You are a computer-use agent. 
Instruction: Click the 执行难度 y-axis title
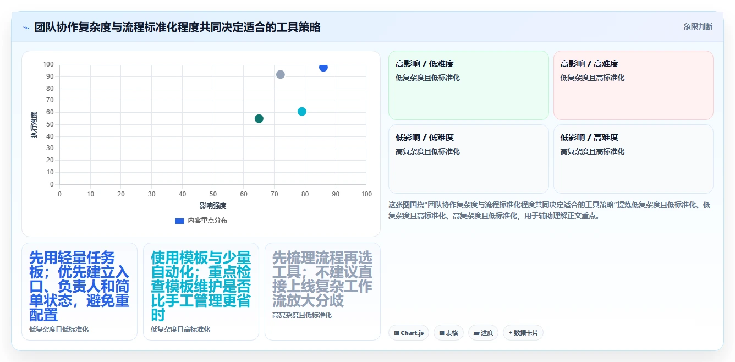coord(34,125)
